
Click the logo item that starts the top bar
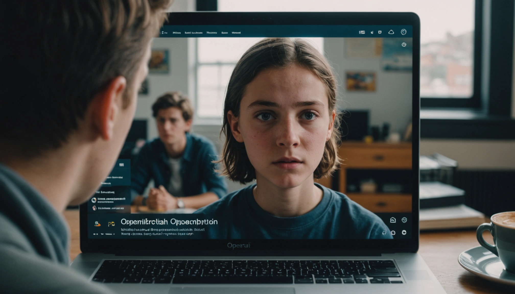tap(165, 33)
